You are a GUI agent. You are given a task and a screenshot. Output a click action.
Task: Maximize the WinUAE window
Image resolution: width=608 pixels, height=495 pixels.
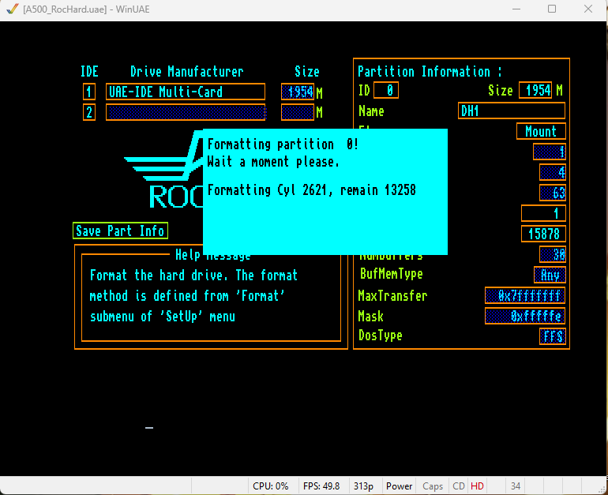552,9
